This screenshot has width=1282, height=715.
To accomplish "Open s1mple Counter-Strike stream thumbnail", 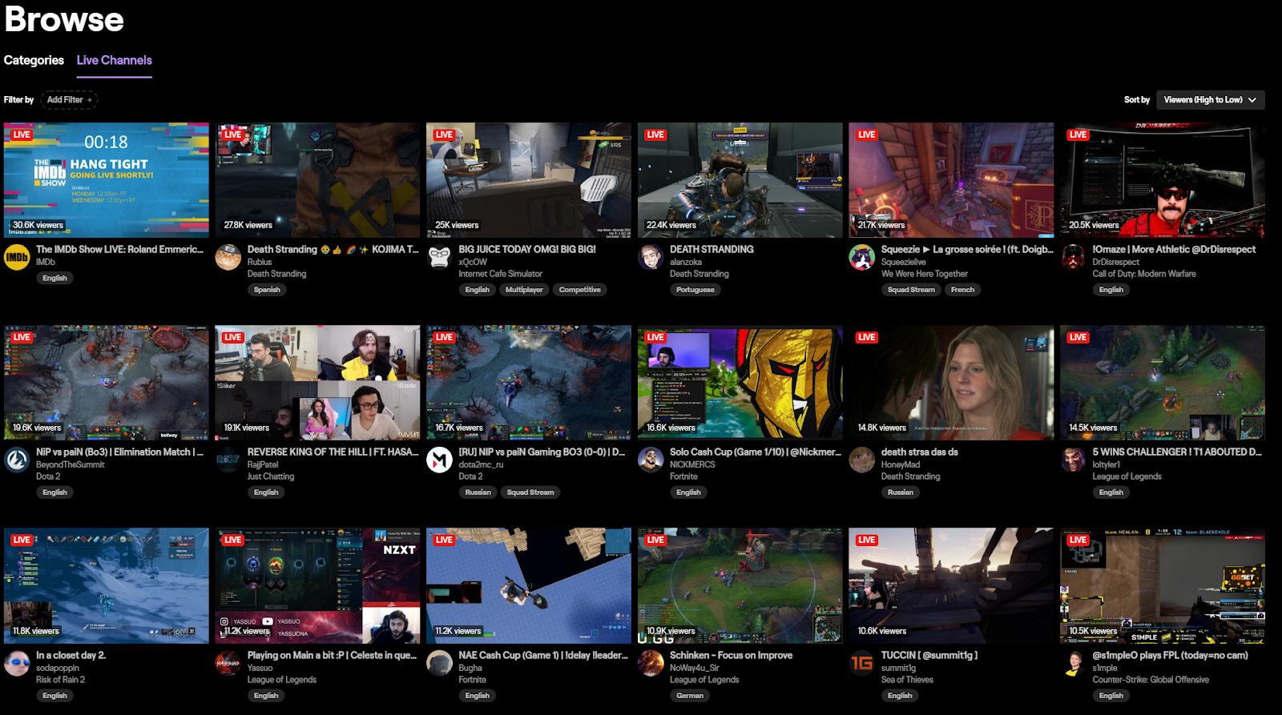I will [x=1163, y=585].
